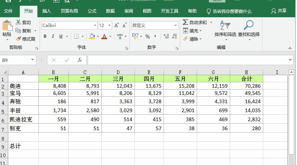
Task: Apply percent style format
Action: pyautogui.click(x=147, y=36)
